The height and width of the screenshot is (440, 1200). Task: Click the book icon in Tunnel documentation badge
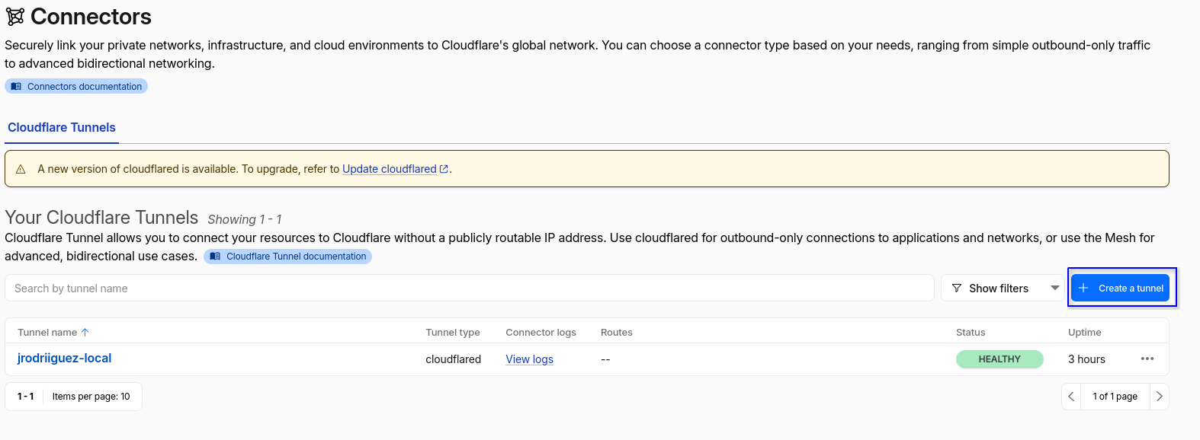215,257
